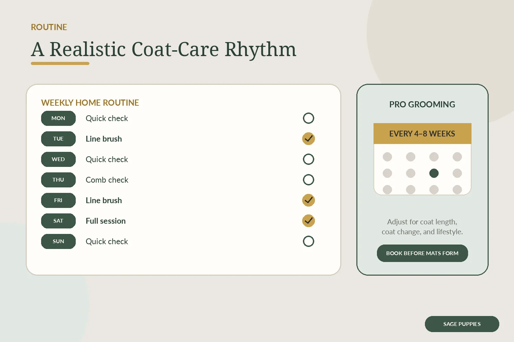Click the Sage Puppies badge
This screenshot has width=514, height=342.
click(462, 324)
